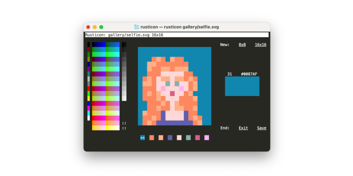This screenshot has width=353, height=176.
Task: Choose the sage green recent swatch
Action: click(x=188, y=137)
